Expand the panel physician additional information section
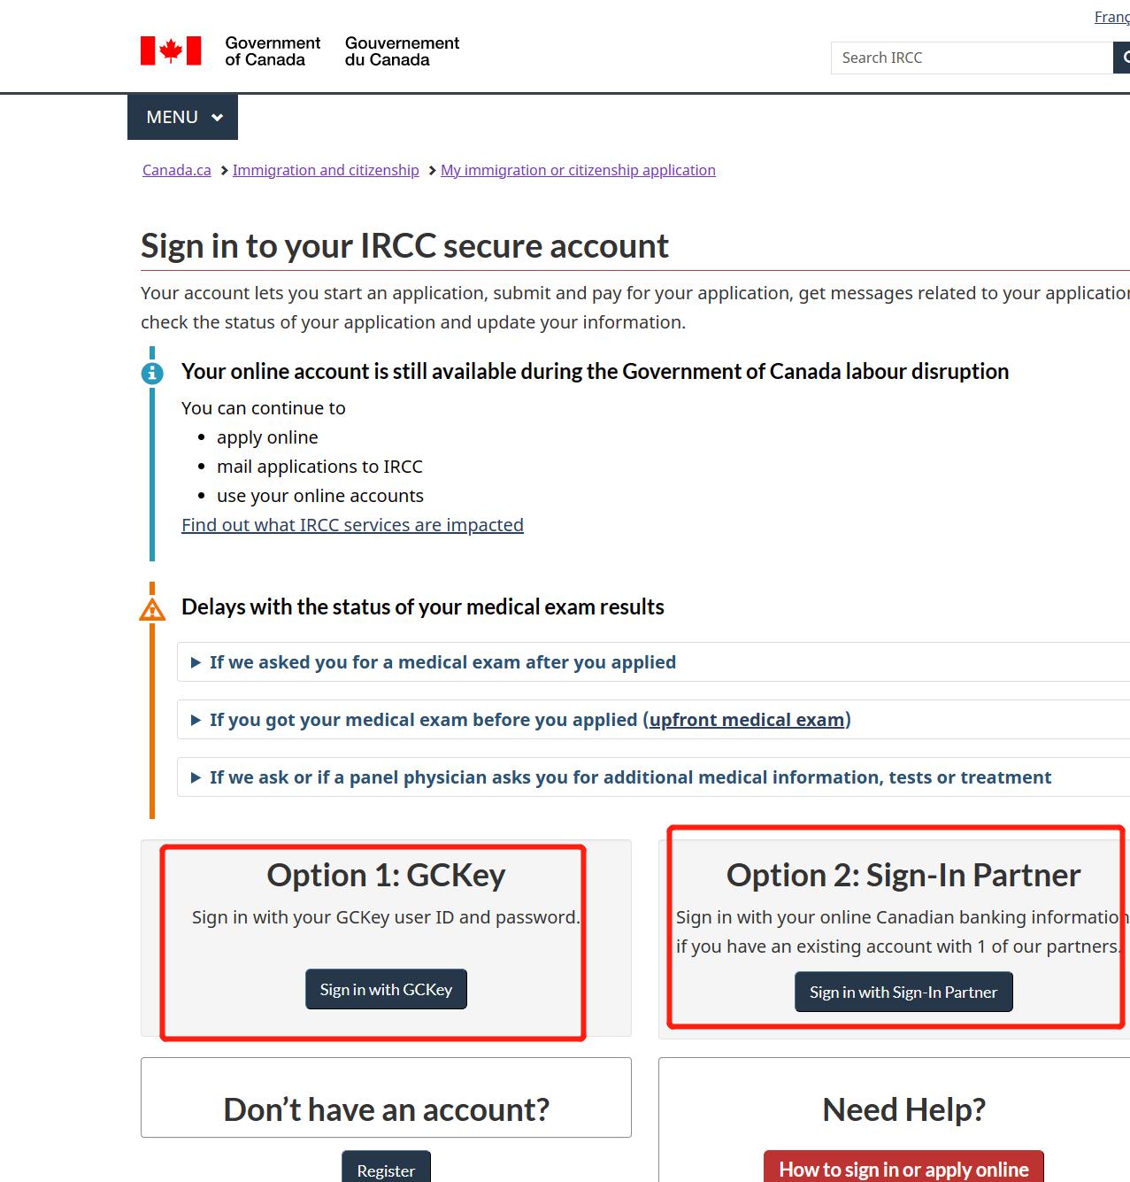The height and width of the screenshot is (1182, 1130). coord(629,777)
